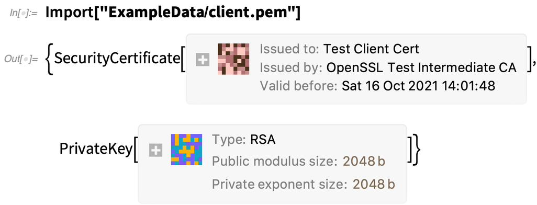537x205 pixels.
Task: Place cursor in Import["ExampleData/client.pem"] input
Action: click(173, 13)
